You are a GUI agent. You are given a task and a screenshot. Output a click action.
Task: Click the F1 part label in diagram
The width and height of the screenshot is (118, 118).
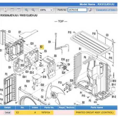tap(81, 93)
